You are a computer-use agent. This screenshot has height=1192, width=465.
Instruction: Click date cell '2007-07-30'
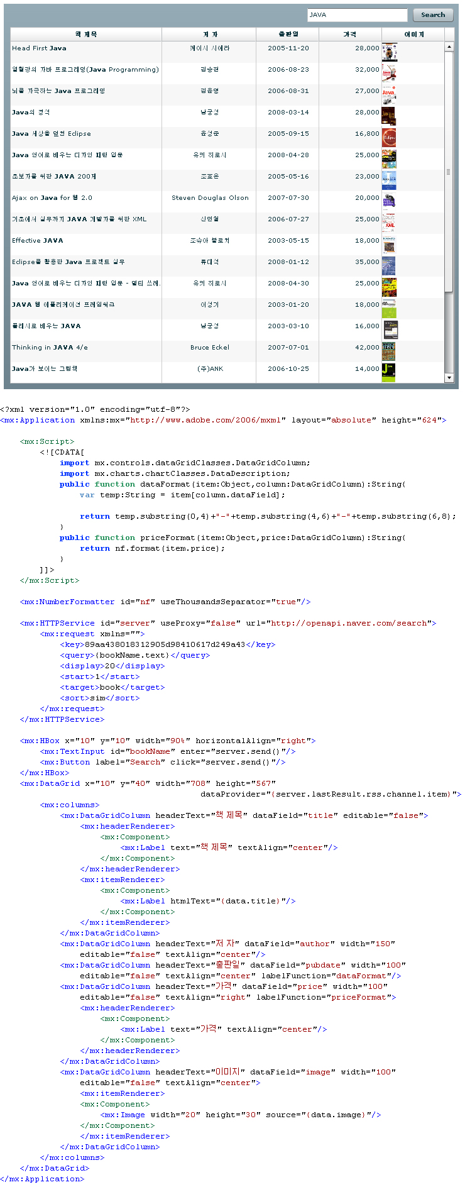click(x=288, y=198)
